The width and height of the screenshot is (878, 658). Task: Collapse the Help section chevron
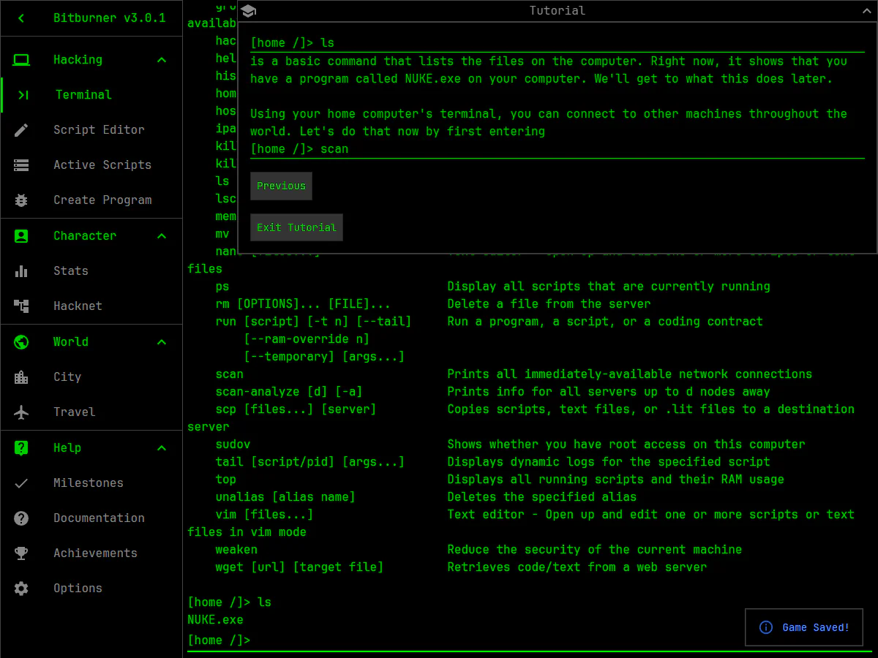tap(162, 448)
